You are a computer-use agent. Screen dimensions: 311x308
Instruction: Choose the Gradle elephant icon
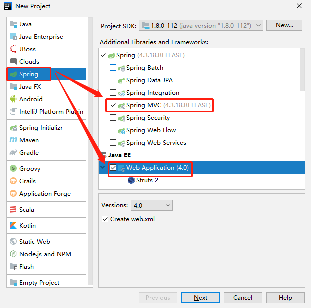point(13,153)
